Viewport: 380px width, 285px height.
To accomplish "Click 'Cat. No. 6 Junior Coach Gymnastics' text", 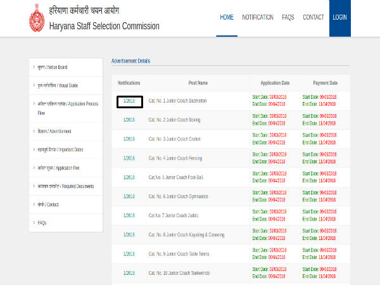I will 179,196.
